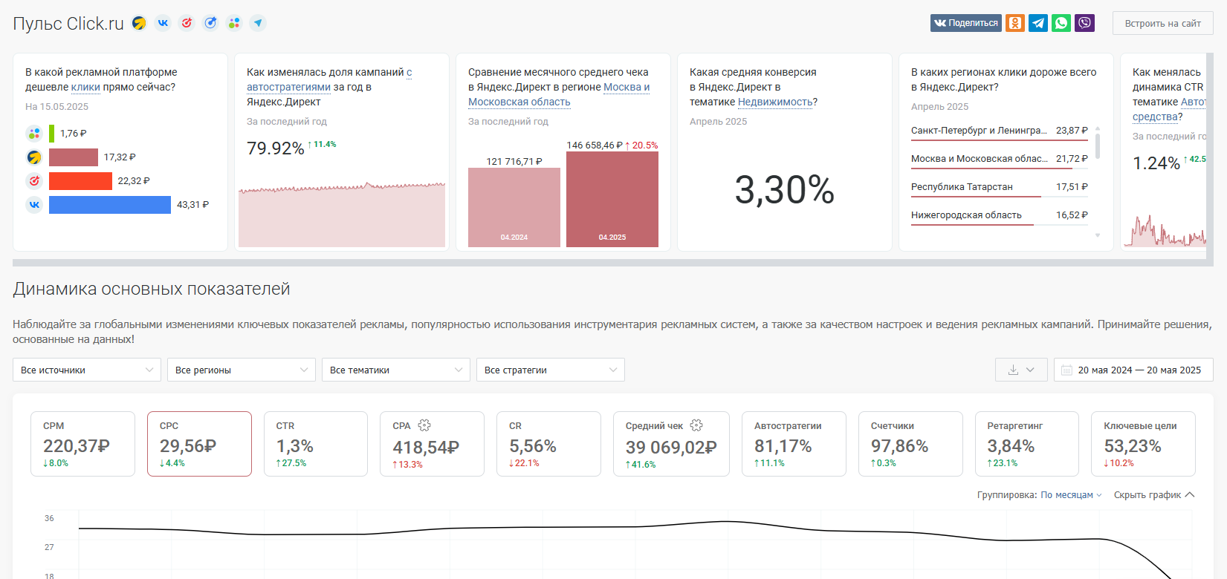Image resolution: width=1227 pixels, height=579 pixels.
Task: Click the scroll-up arrow in the regions list
Action: click(x=1098, y=128)
